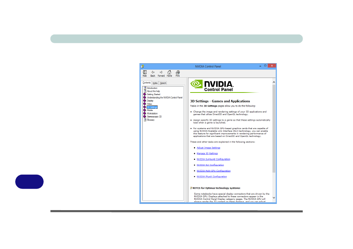Follow the NVIDIA PhysX Configuration link

click(x=212, y=176)
